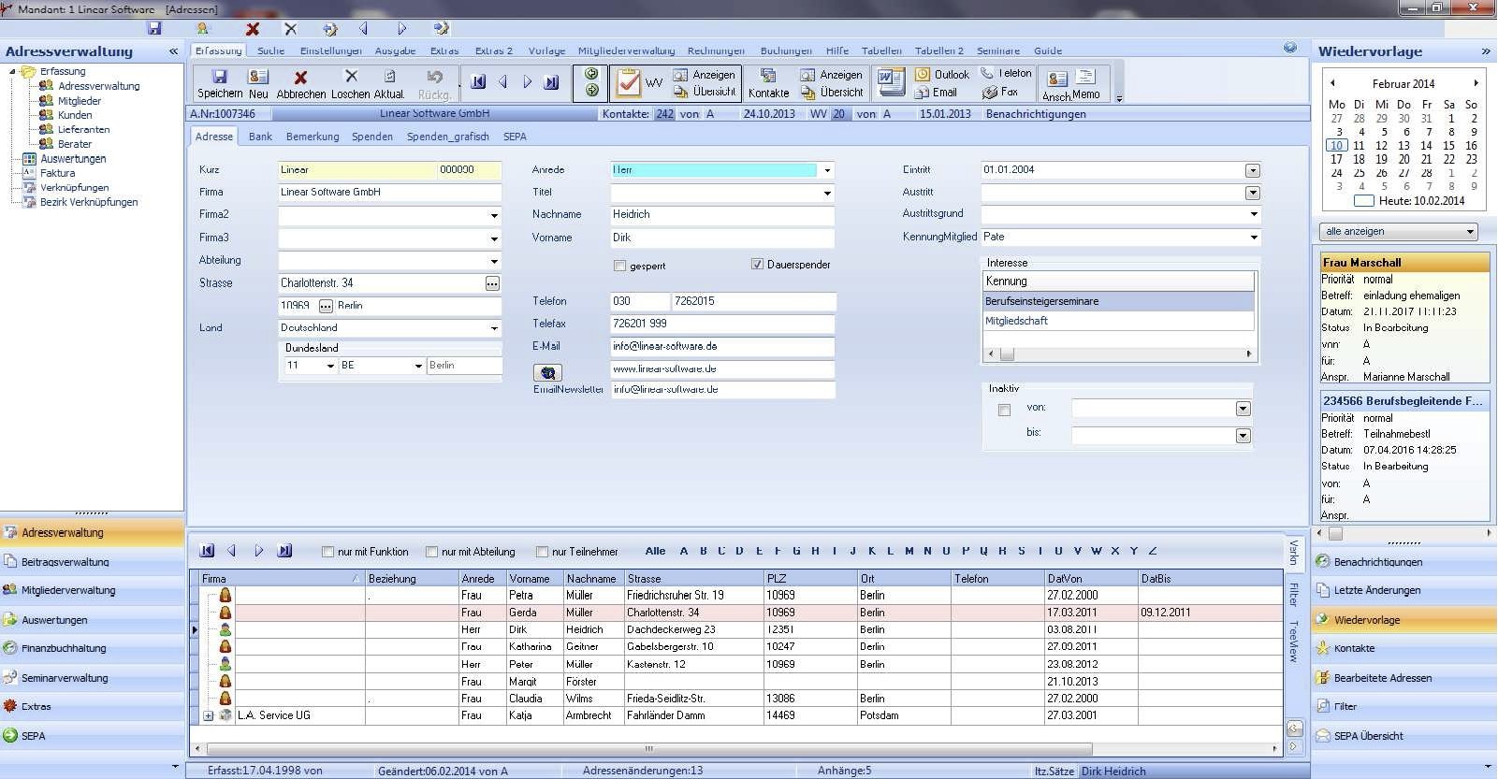Click the Interesse list horizontal scrollbar

[1119, 353]
